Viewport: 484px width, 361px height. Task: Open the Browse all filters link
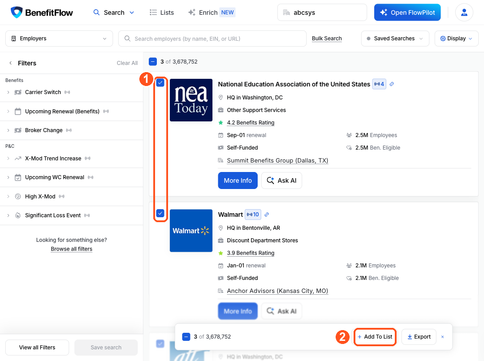point(72,249)
